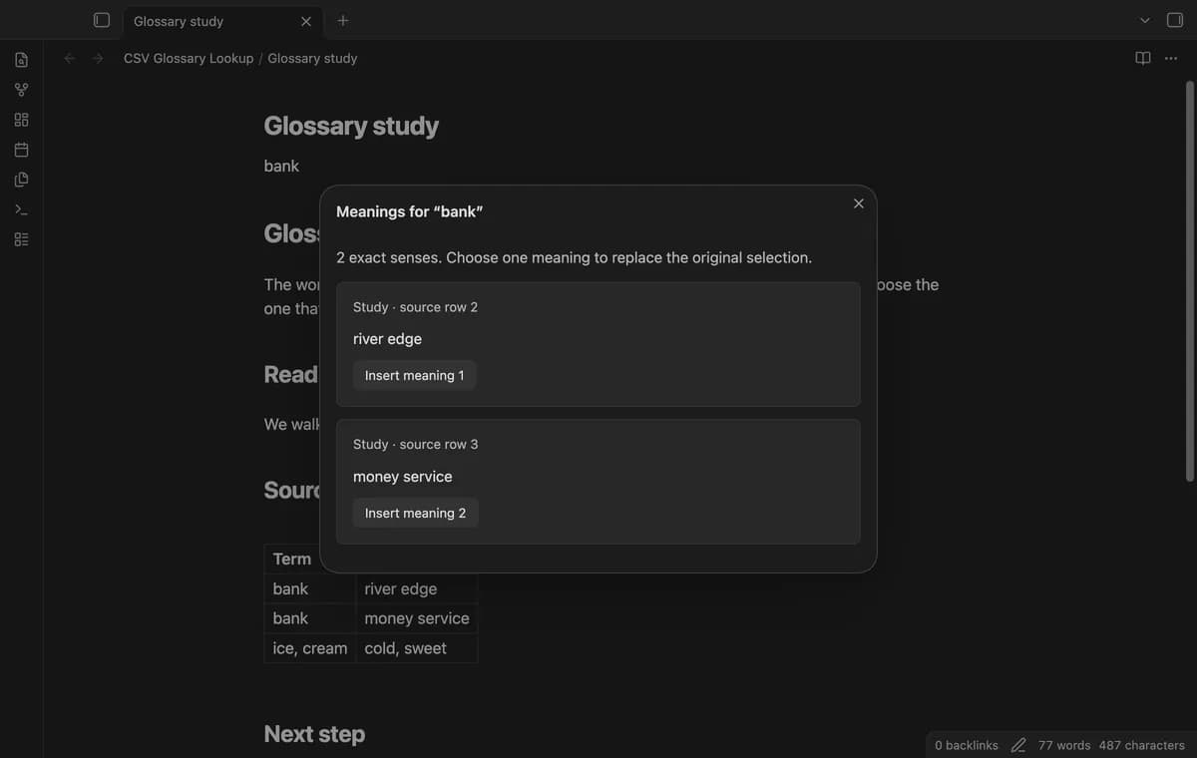
Task: Navigate back with the left arrow
Action: coord(70,59)
